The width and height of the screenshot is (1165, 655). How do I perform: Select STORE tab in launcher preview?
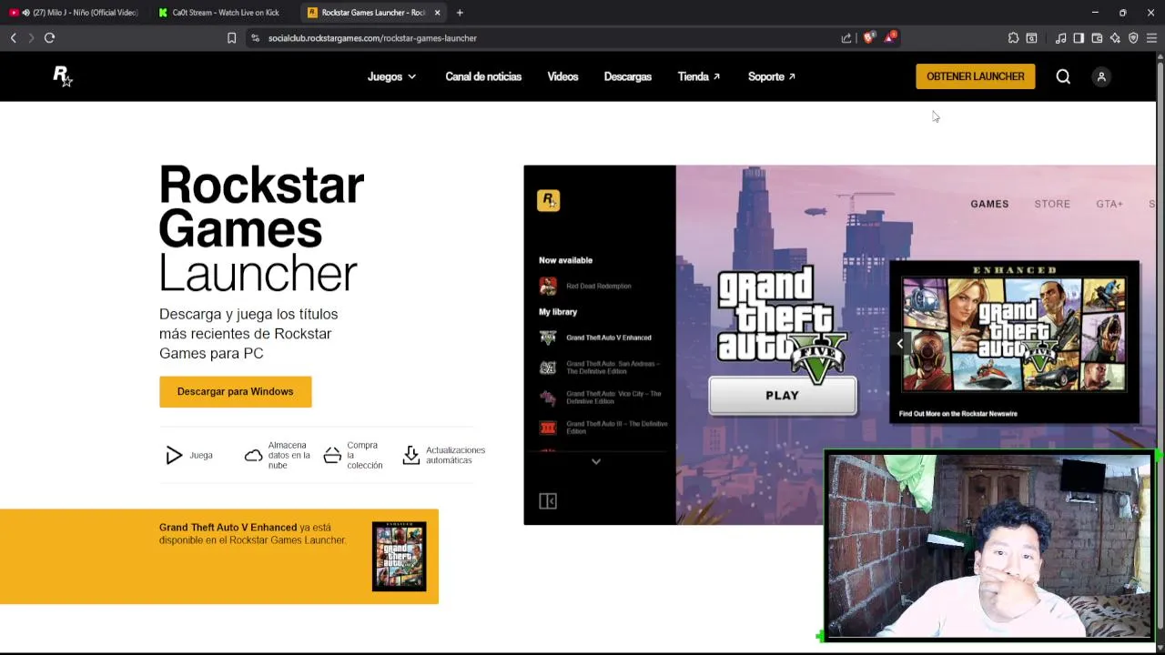(x=1052, y=204)
